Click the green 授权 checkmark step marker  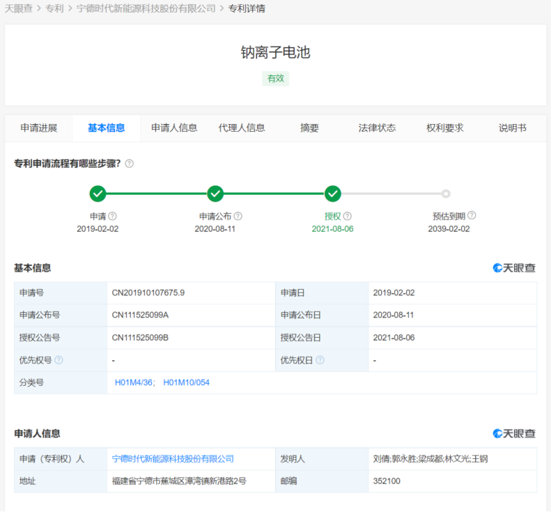click(x=333, y=194)
